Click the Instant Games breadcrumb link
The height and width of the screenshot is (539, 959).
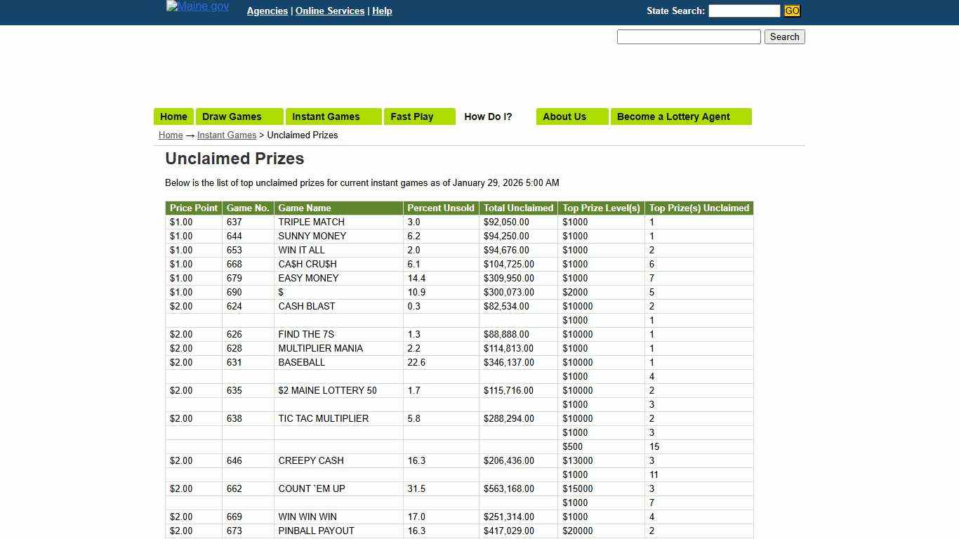[x=226, y=135]
